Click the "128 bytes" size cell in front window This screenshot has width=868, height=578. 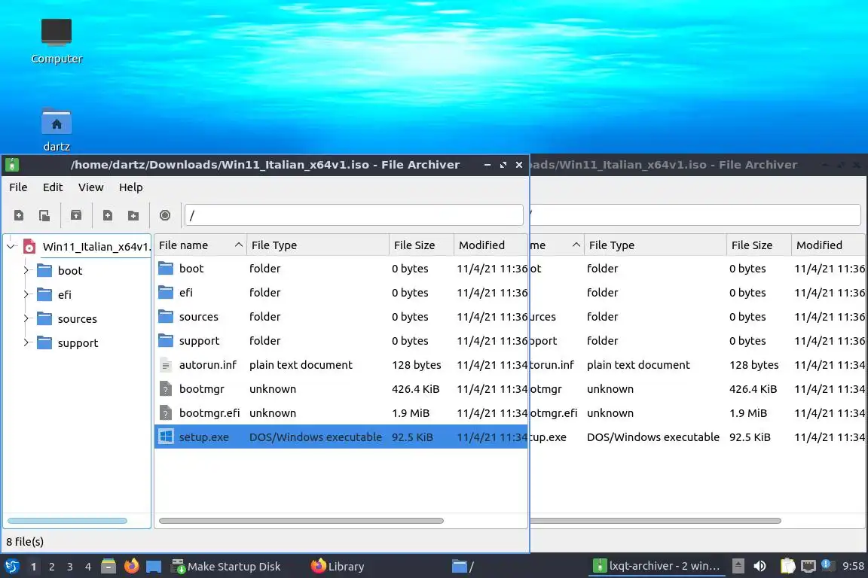416,364
